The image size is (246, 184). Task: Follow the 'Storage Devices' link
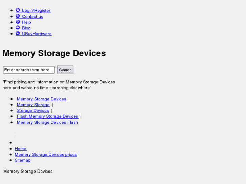point(33,110)
